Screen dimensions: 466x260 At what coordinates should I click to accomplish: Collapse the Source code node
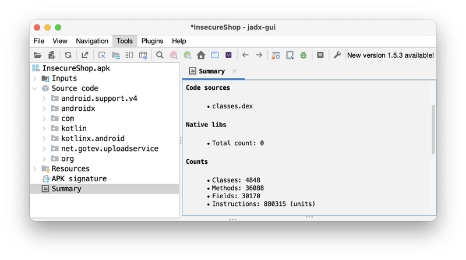coord(35,89)
